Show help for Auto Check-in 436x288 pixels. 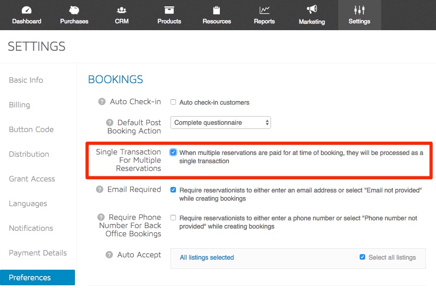[102, 101]
